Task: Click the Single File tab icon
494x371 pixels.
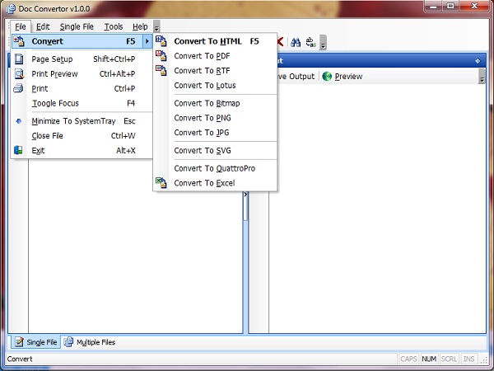Action: click(19, 342)
